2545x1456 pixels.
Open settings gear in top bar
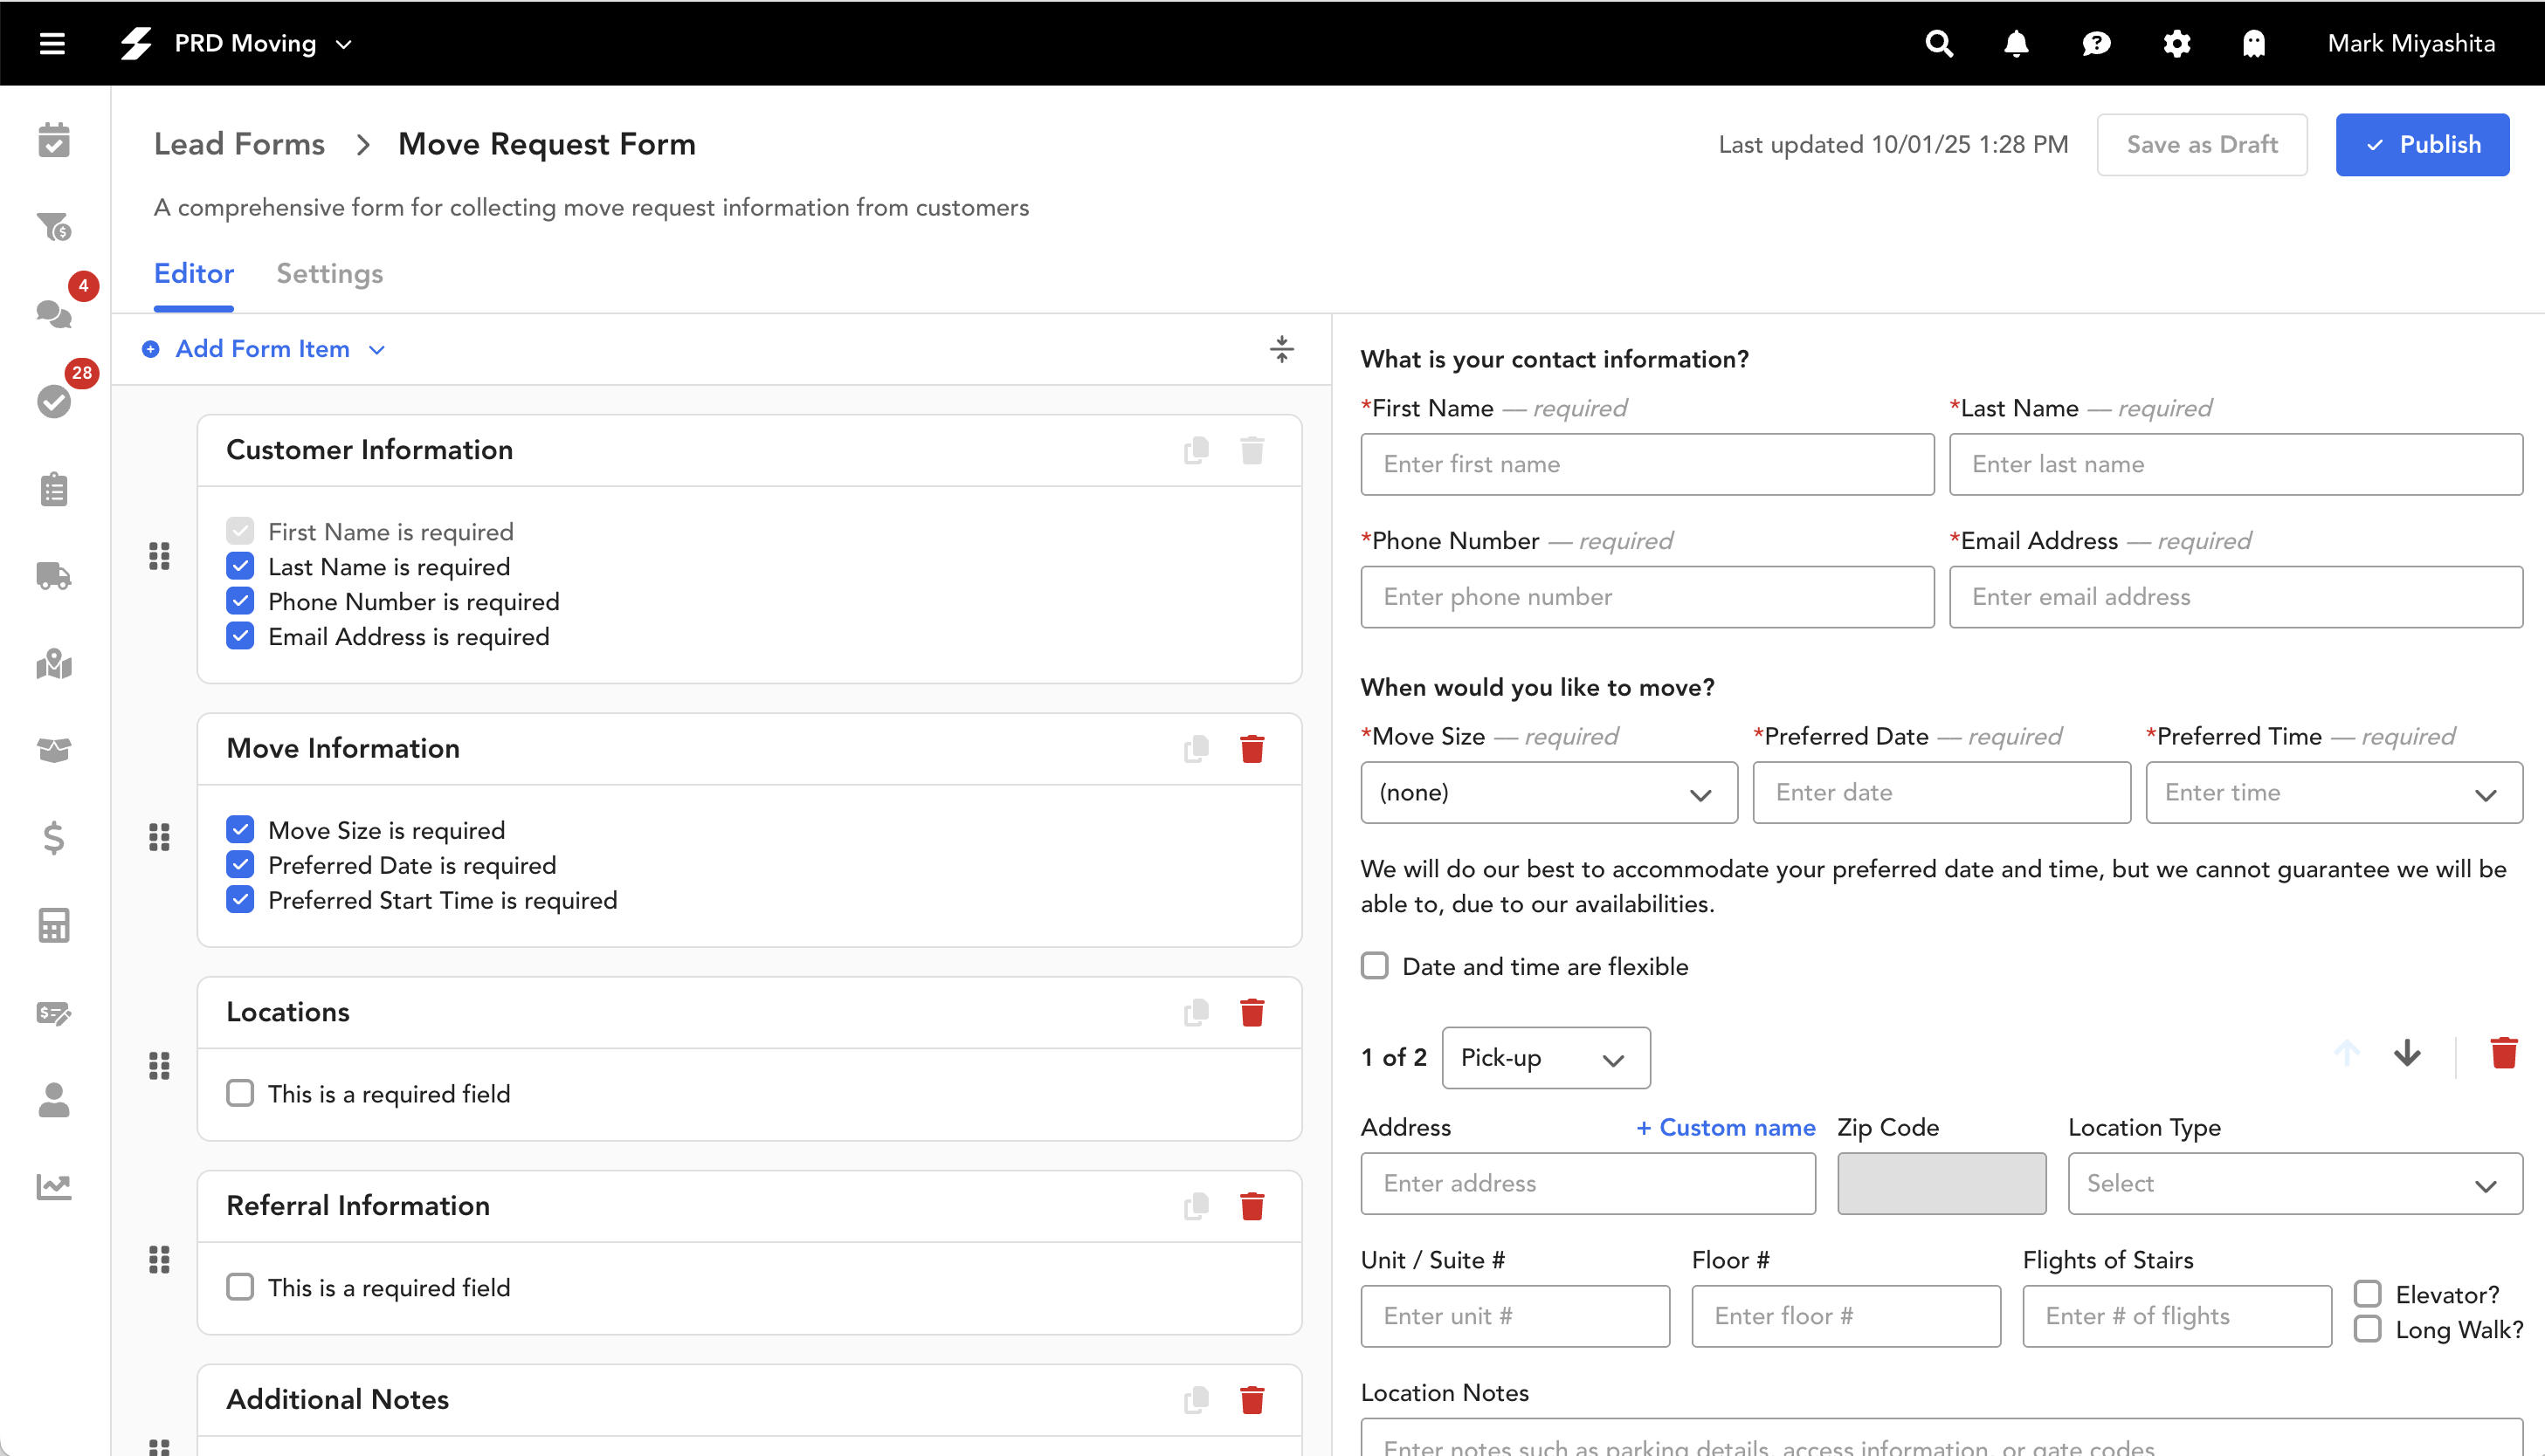2176,44
